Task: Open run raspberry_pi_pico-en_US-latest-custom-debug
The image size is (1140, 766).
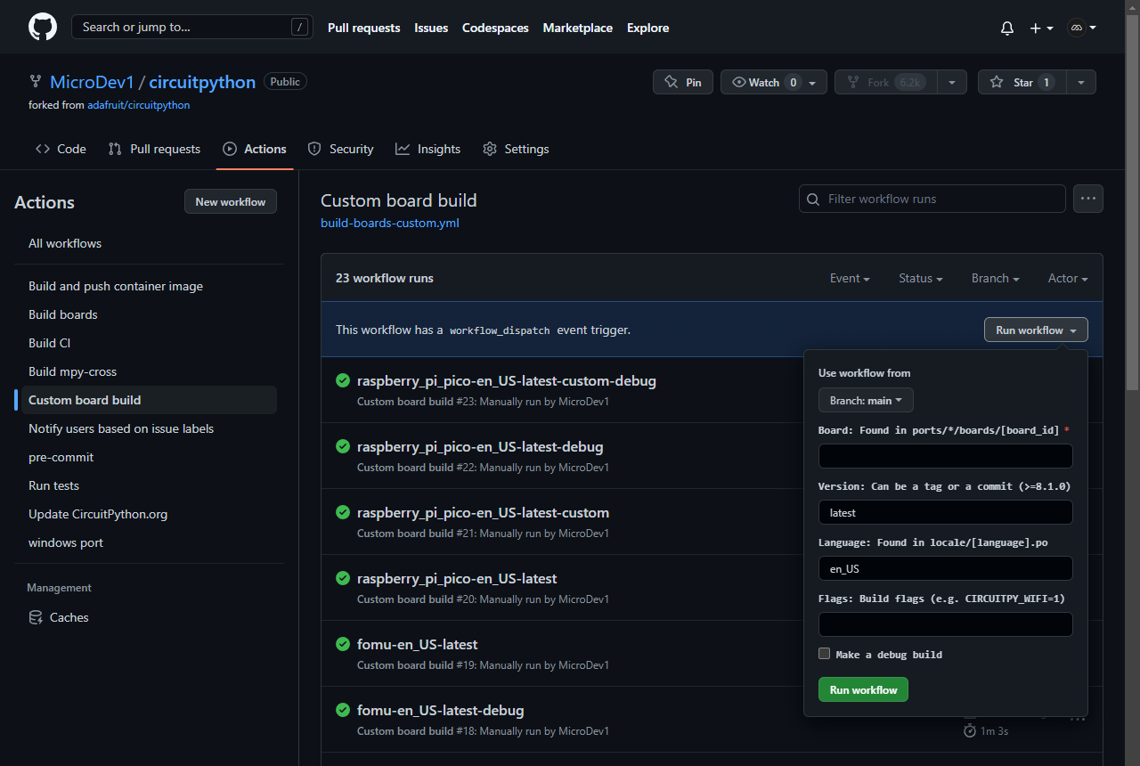Action: pos(507,380)
